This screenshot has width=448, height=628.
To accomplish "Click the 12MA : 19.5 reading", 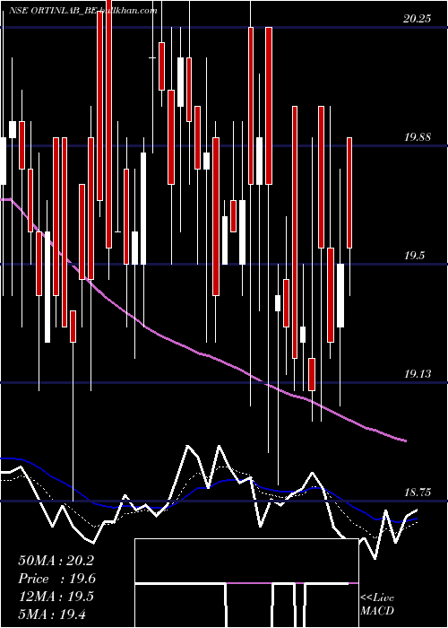I will click(x=56, y=596).
